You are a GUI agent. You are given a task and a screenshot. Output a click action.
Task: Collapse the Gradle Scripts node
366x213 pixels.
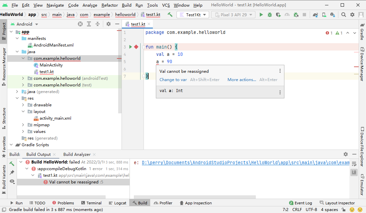(x=11, y=145)
